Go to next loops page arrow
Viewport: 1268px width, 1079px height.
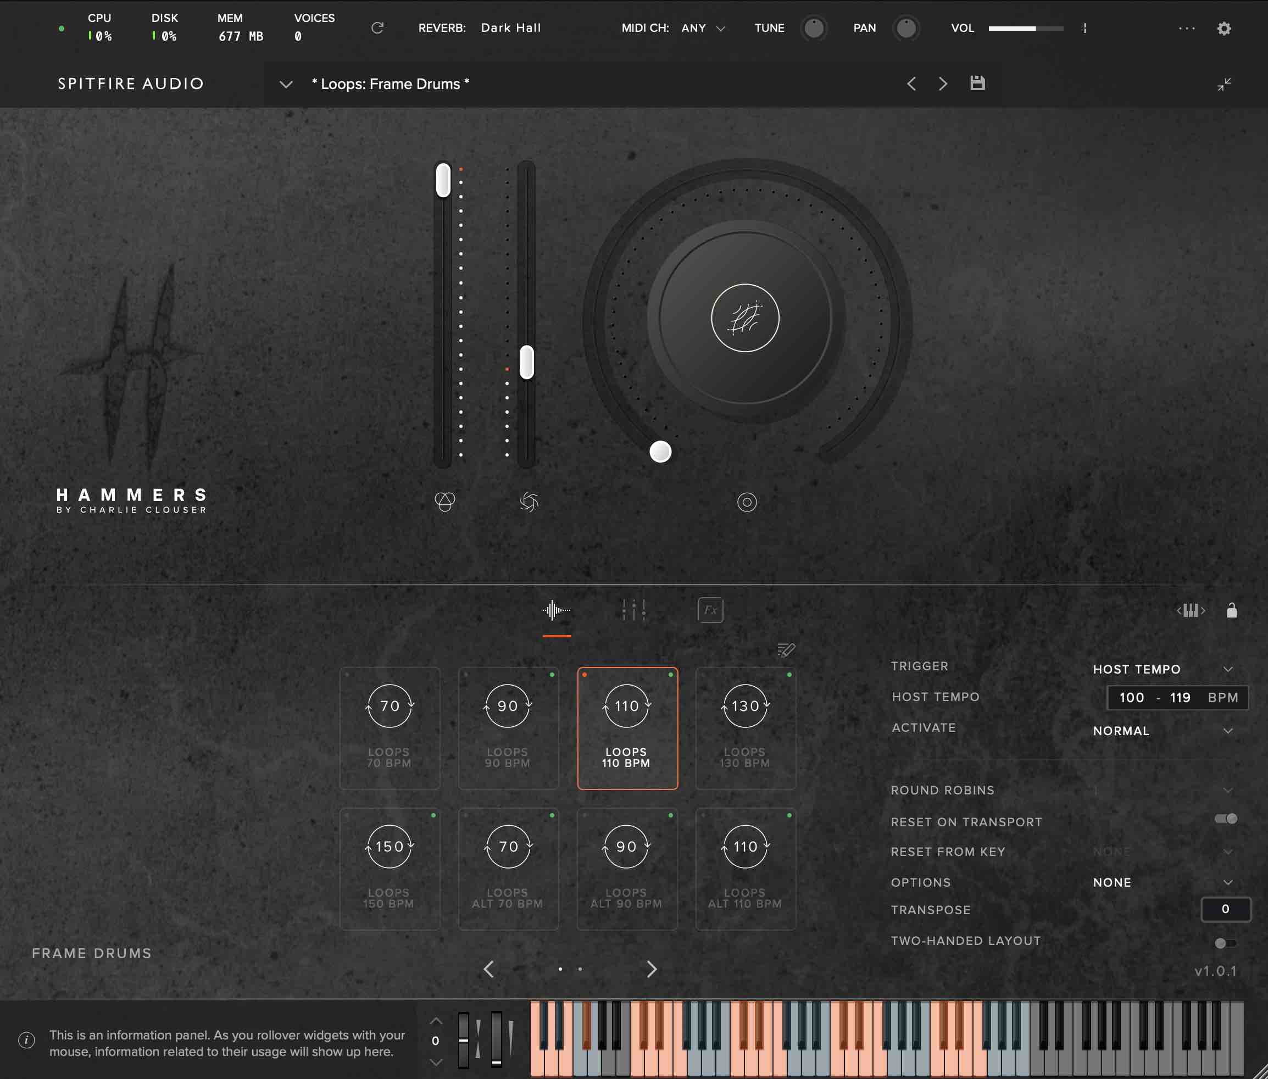[652, 969]
